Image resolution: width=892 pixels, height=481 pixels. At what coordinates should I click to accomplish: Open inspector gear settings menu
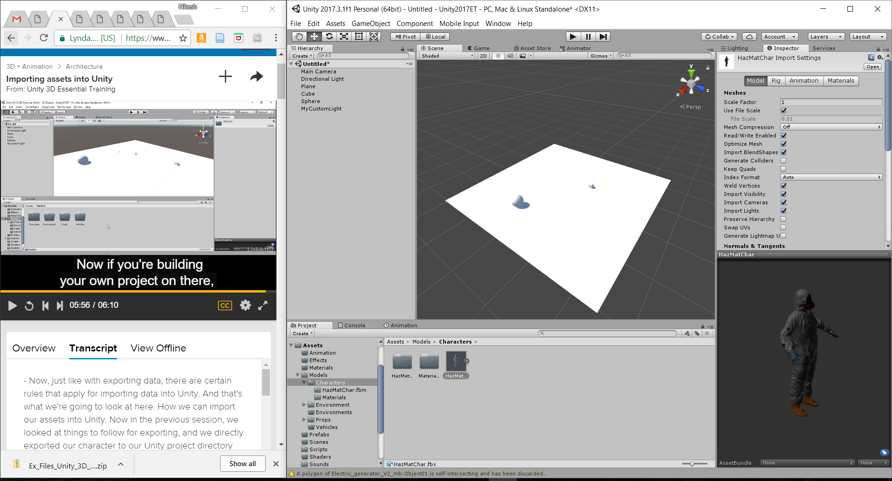(x=880, y=58)
